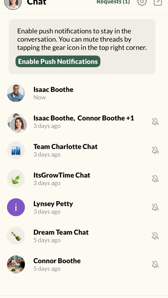Open the Dream Team Chat conversation

pyautogui.click(x=84, y=235)
